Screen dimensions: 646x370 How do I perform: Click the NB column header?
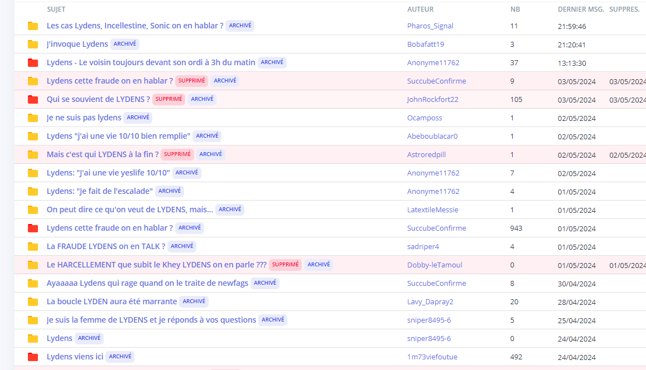515,9
